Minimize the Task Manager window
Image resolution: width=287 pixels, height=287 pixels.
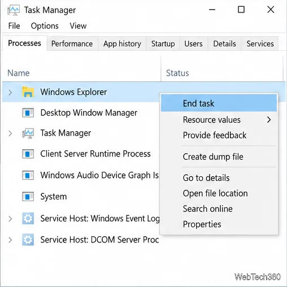(x=212, y=10)
